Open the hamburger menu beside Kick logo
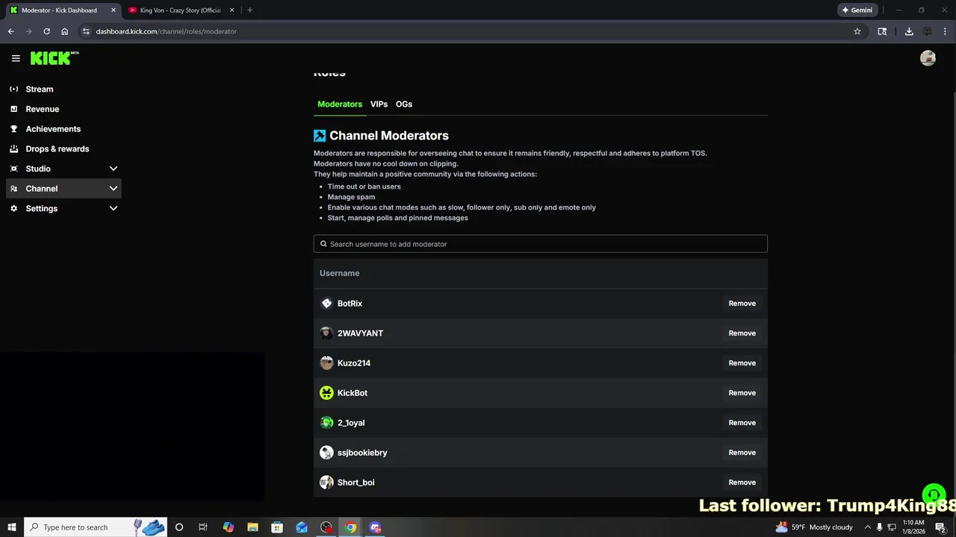 pyautogui.click(x=16, y=58)
